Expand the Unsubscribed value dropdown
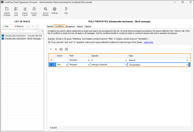 point(187,65)
